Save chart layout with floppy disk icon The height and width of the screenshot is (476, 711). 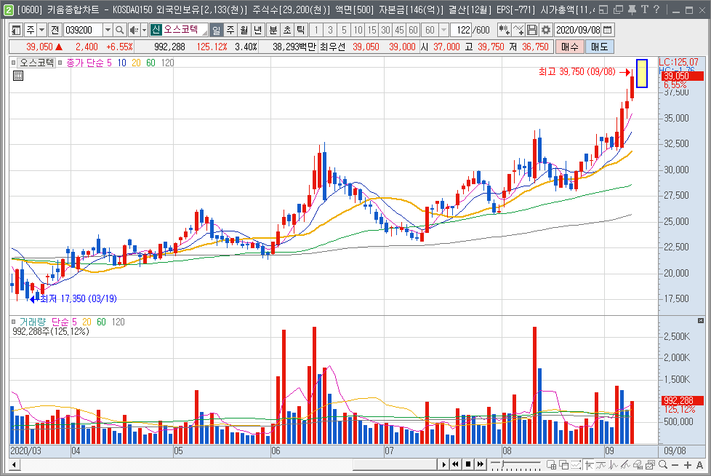click(x=532, y=30)
